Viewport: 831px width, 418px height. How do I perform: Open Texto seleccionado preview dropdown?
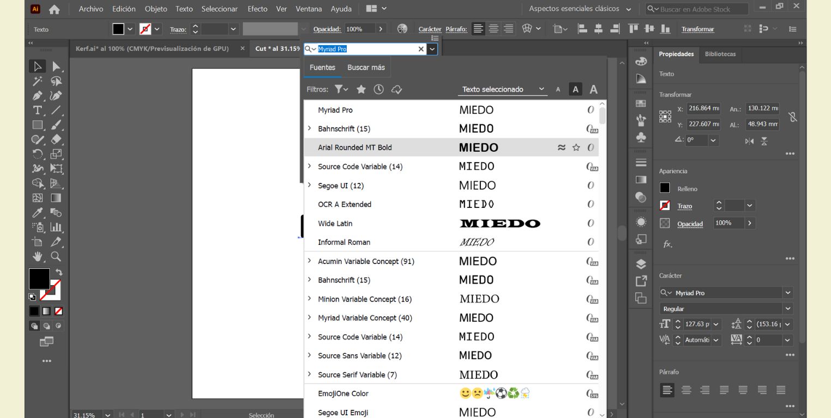pyautogui.click(x=502, y=89)
